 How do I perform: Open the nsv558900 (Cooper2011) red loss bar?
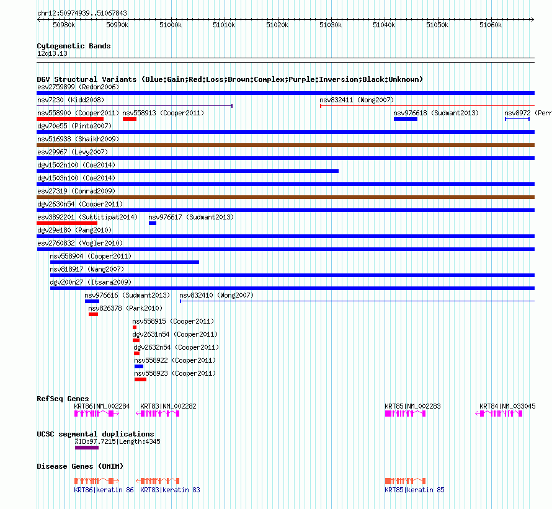tap(70, 119)
